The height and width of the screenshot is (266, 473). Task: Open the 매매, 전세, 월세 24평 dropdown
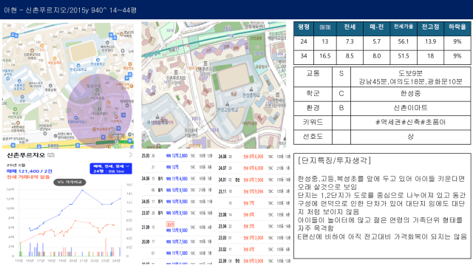[x=111, y=168]
